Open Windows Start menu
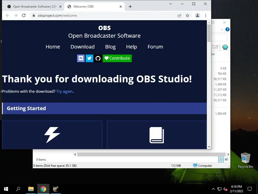Image resolution: width=258 pixels, height=194 pixels. pos(6,189)
